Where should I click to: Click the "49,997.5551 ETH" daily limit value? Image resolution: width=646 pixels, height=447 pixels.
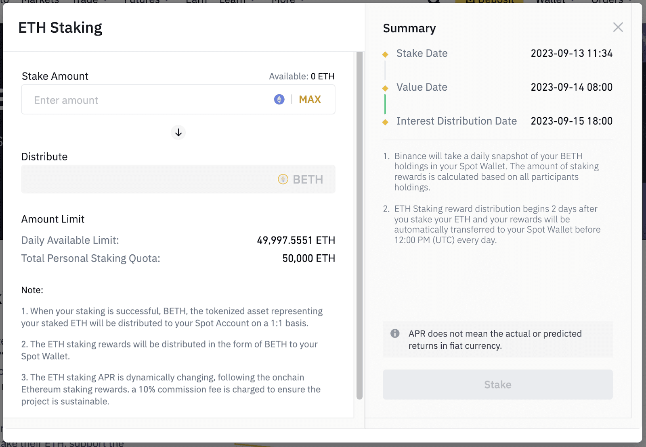[296, 240]
